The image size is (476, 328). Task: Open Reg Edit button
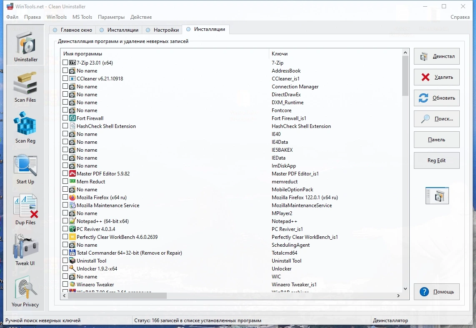436,160
